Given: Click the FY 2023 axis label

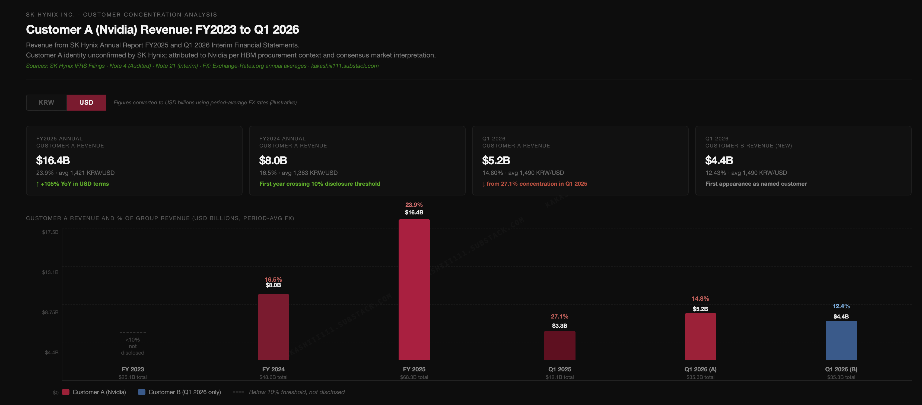Looking at the screenshot, I should click(133, 369).
